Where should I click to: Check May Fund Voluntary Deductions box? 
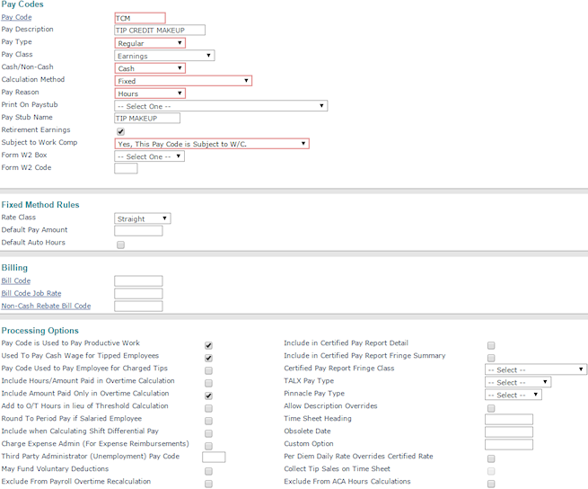click(208, 471)
